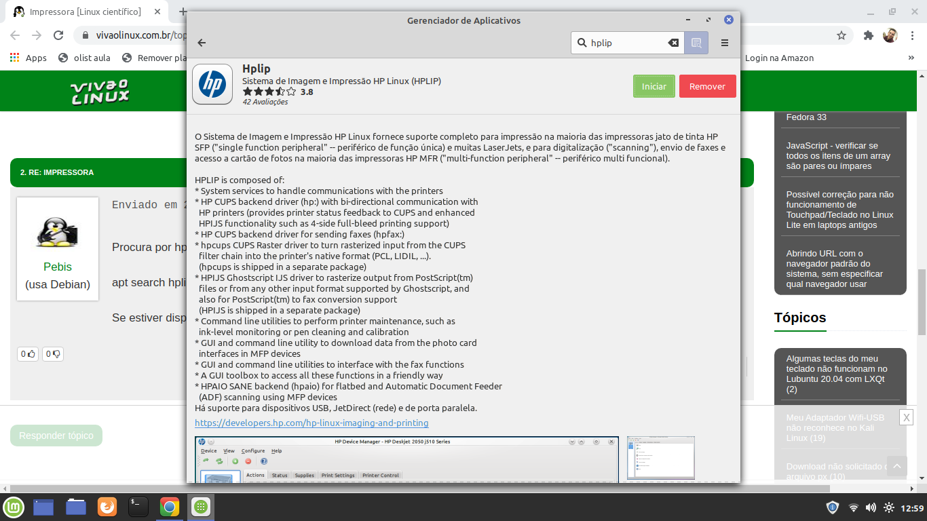Open the brightness tray icon
The height and width of the screenshot is (521, 927).
[x=889, y=507]
